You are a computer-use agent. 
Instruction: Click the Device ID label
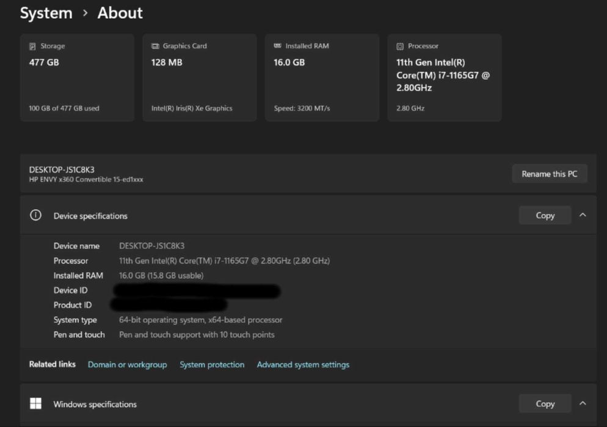tap(70, 290)
